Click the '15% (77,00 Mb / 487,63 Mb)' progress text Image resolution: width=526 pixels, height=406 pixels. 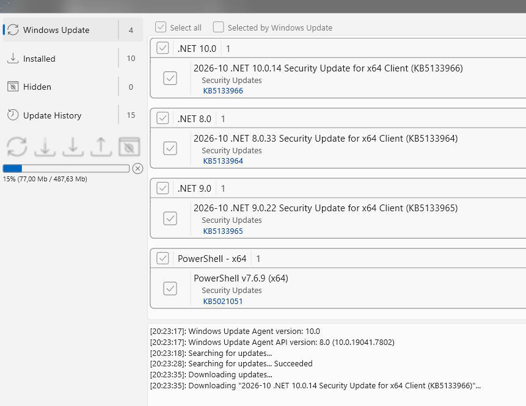point(45,179)
